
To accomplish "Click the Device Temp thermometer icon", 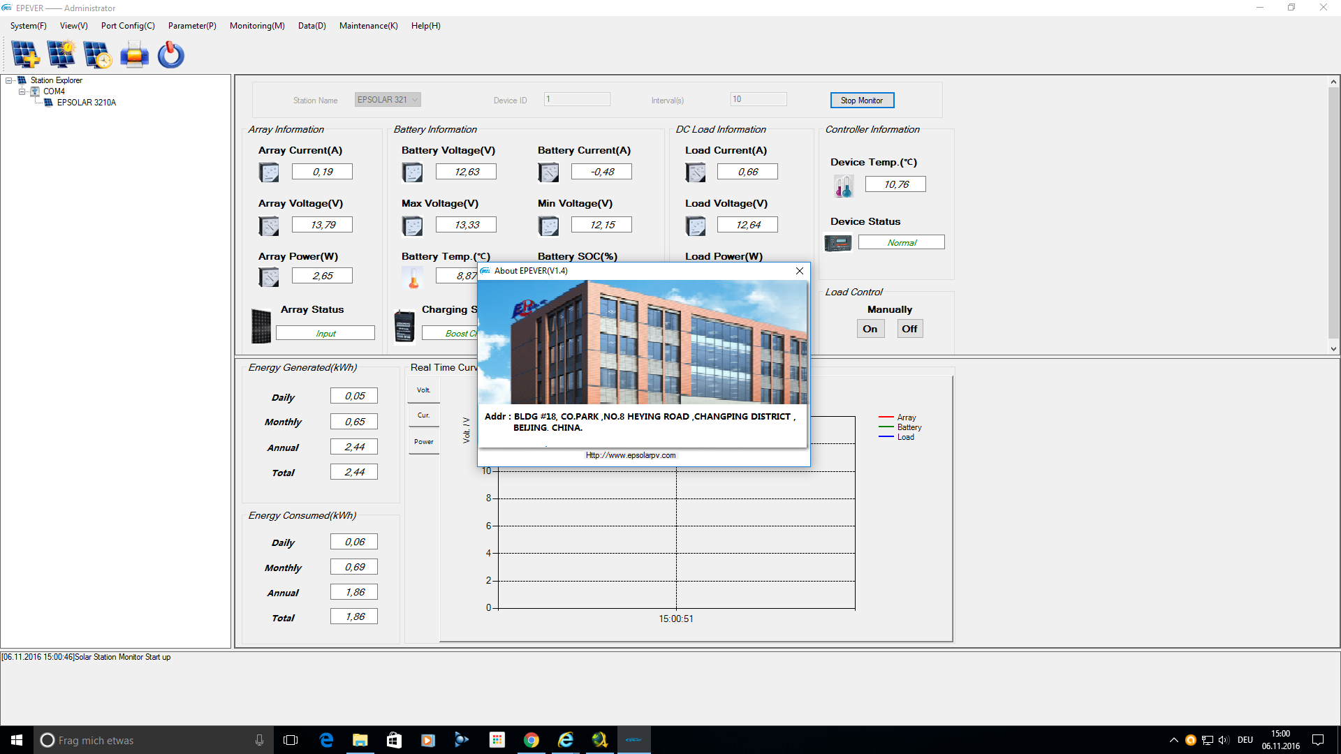I will [844, 186].
